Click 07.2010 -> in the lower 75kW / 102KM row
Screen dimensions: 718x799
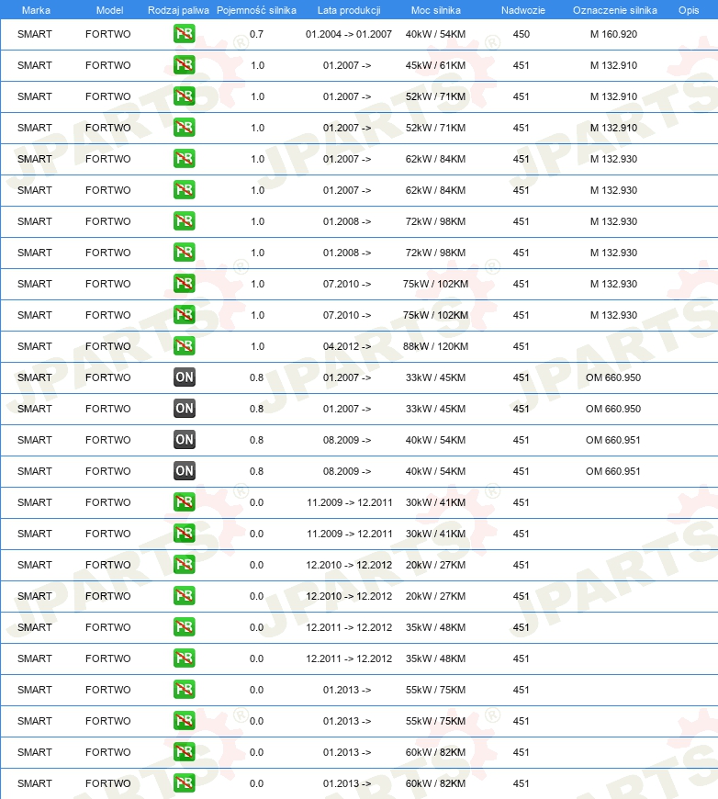tap(346, 315)
